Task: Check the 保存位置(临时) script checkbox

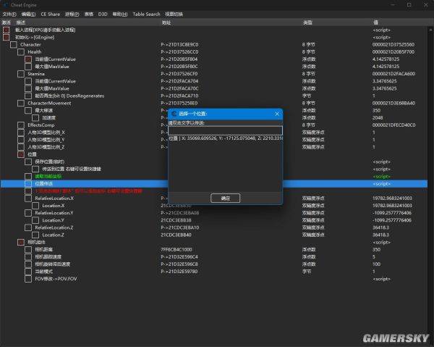Action: pos(28,162)
